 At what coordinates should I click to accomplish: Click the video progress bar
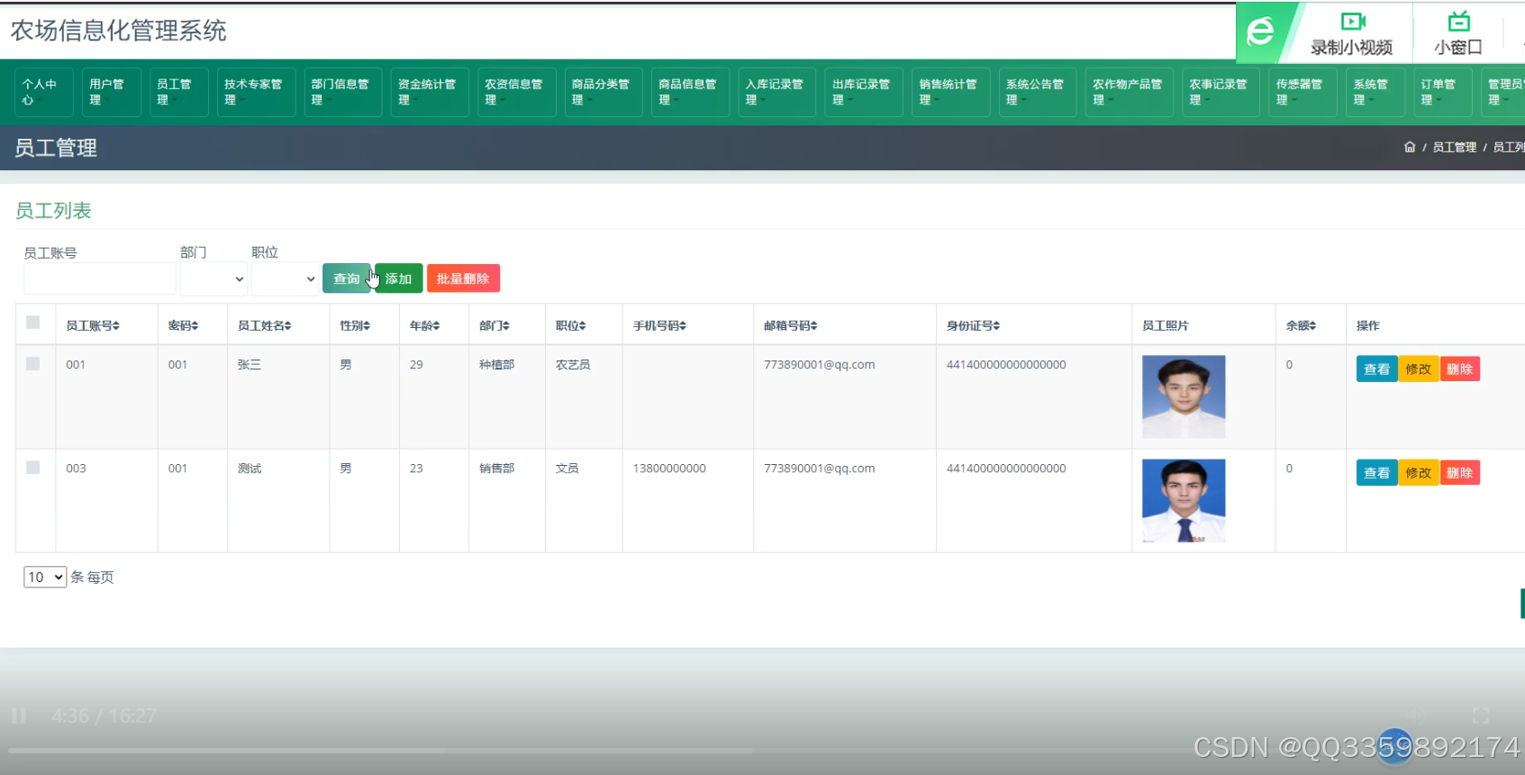point(762,750)
